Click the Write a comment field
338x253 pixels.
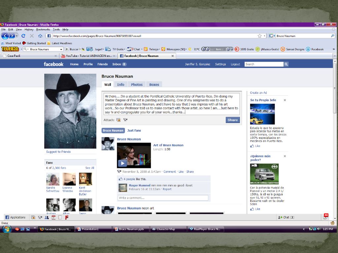[x=163, y=198]
